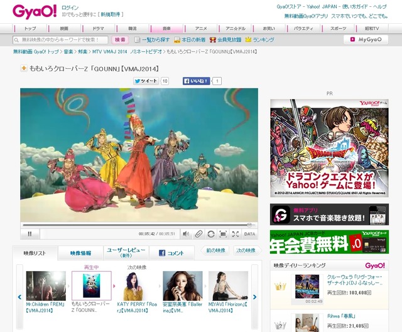Open ranking item Rihwa 春風
The width and height of the screenshot is (402, 332).
pos(341,316)
